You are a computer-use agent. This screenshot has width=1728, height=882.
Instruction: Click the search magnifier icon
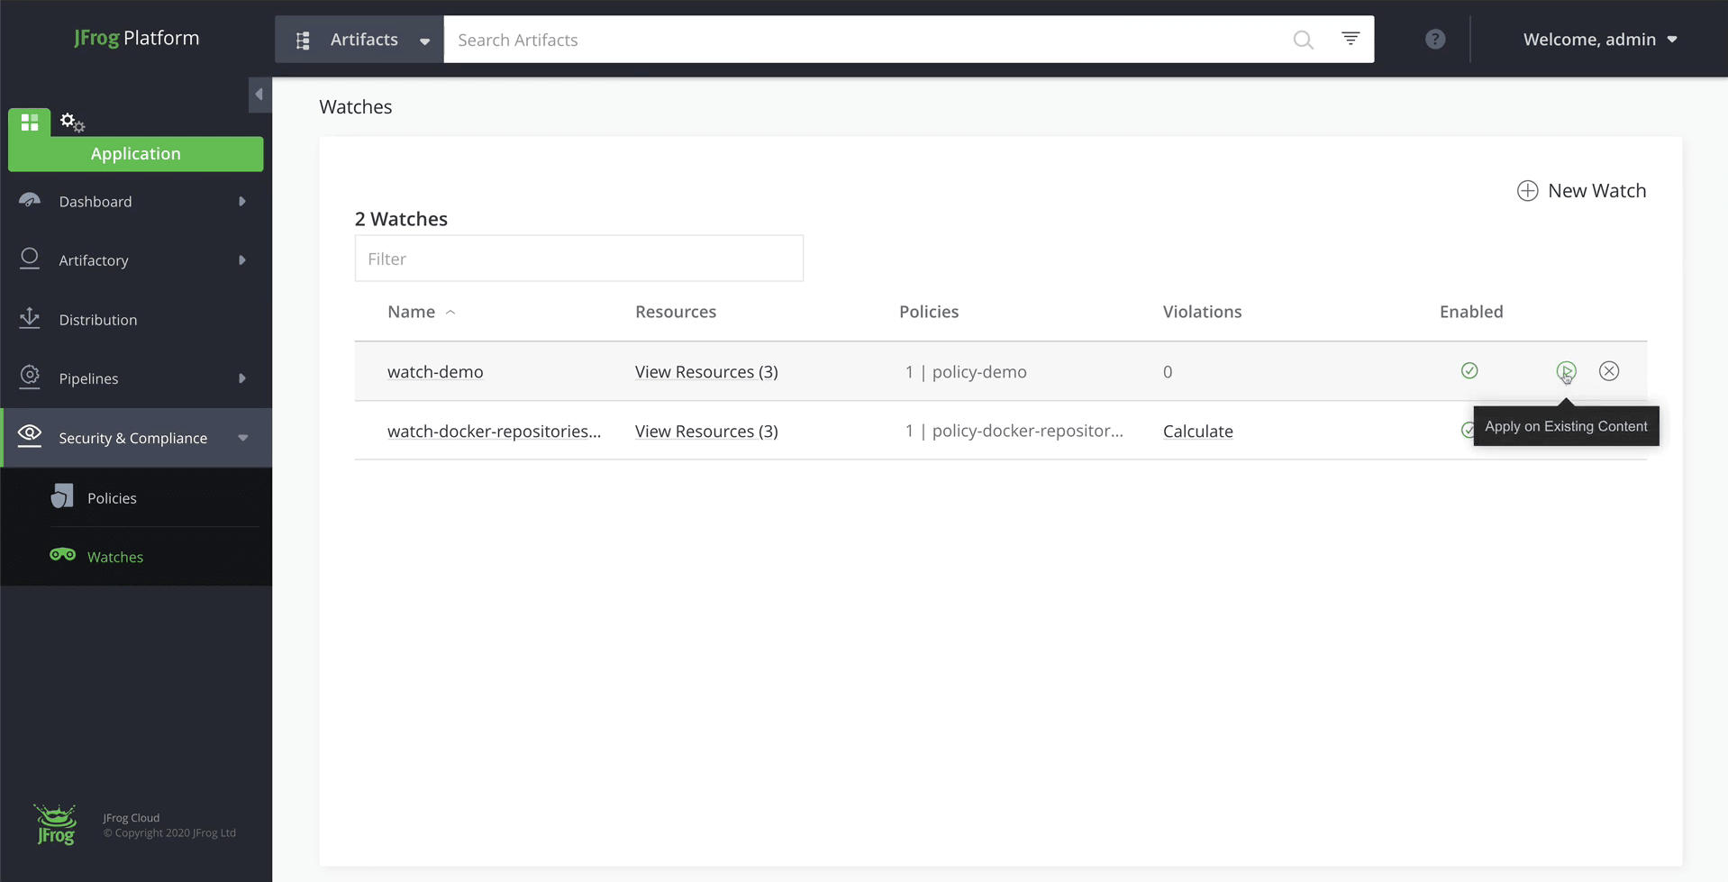(1303, 40)
